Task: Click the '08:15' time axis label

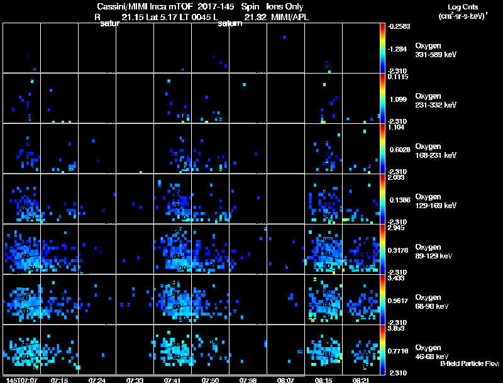Action: pyautogui.click(x=323, y=380)
